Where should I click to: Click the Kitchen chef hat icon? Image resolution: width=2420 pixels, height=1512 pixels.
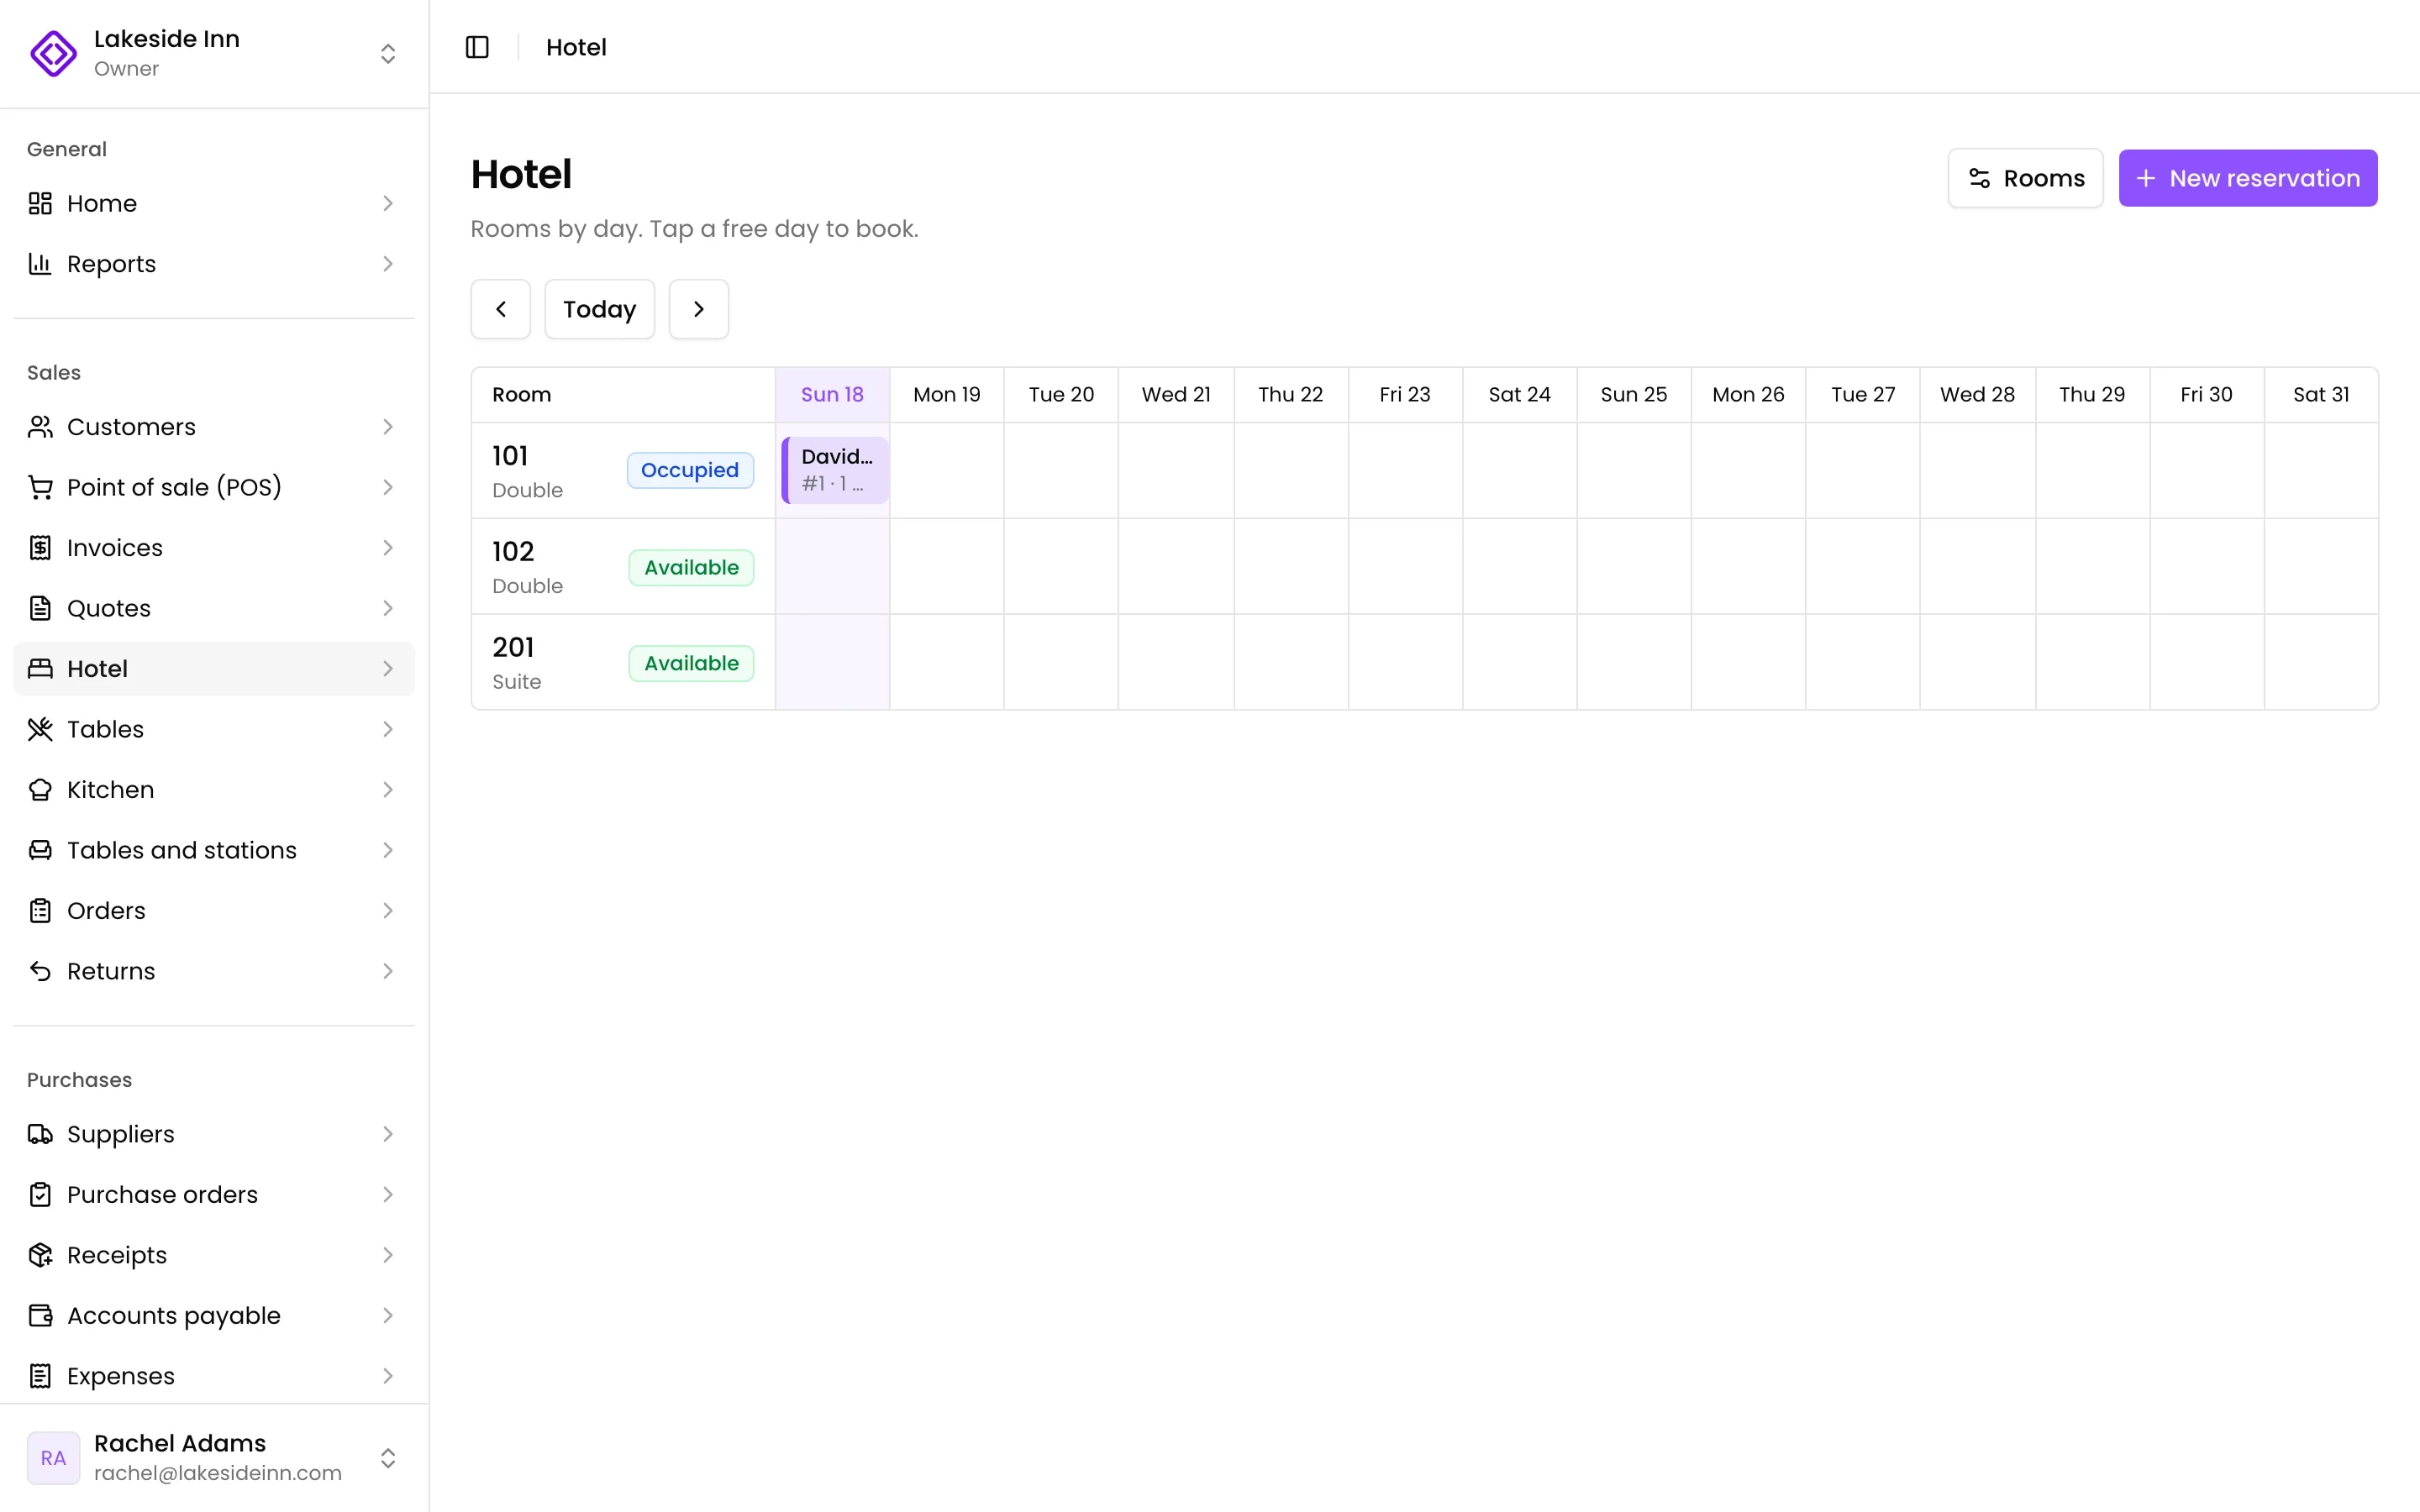pyautogui.click(x=40, y=790)
